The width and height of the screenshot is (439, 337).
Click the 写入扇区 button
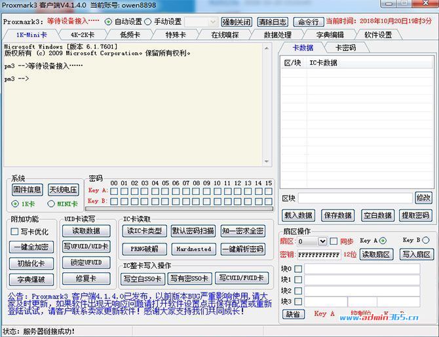[x=417, y=255]
